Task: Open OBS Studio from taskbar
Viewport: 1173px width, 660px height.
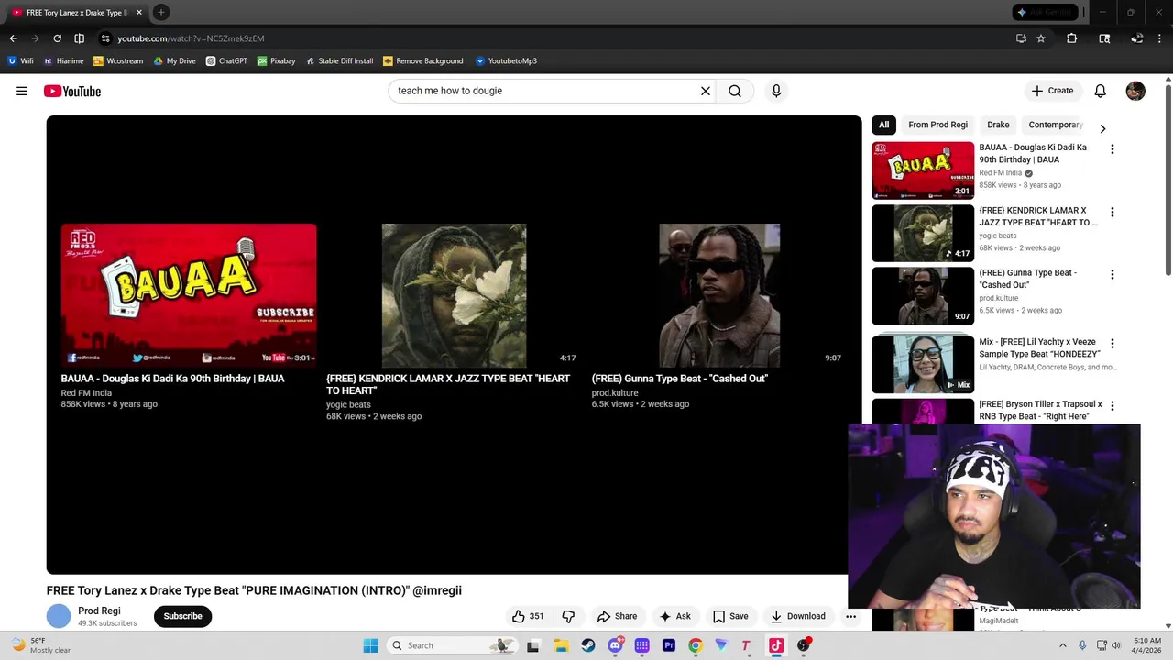Action: [804, 645]
